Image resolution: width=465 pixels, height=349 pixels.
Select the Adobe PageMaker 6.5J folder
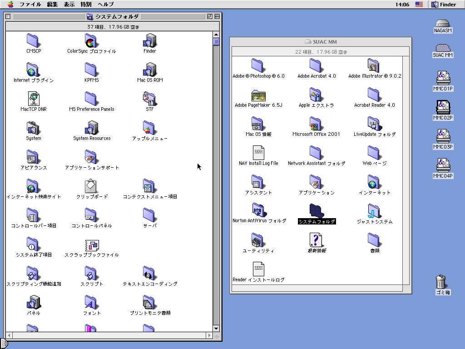(x=258, y=95)
